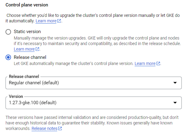Expand the Release channel dropdown arrow
This screenshot has height=137, width=194.
tap(175, 83)
